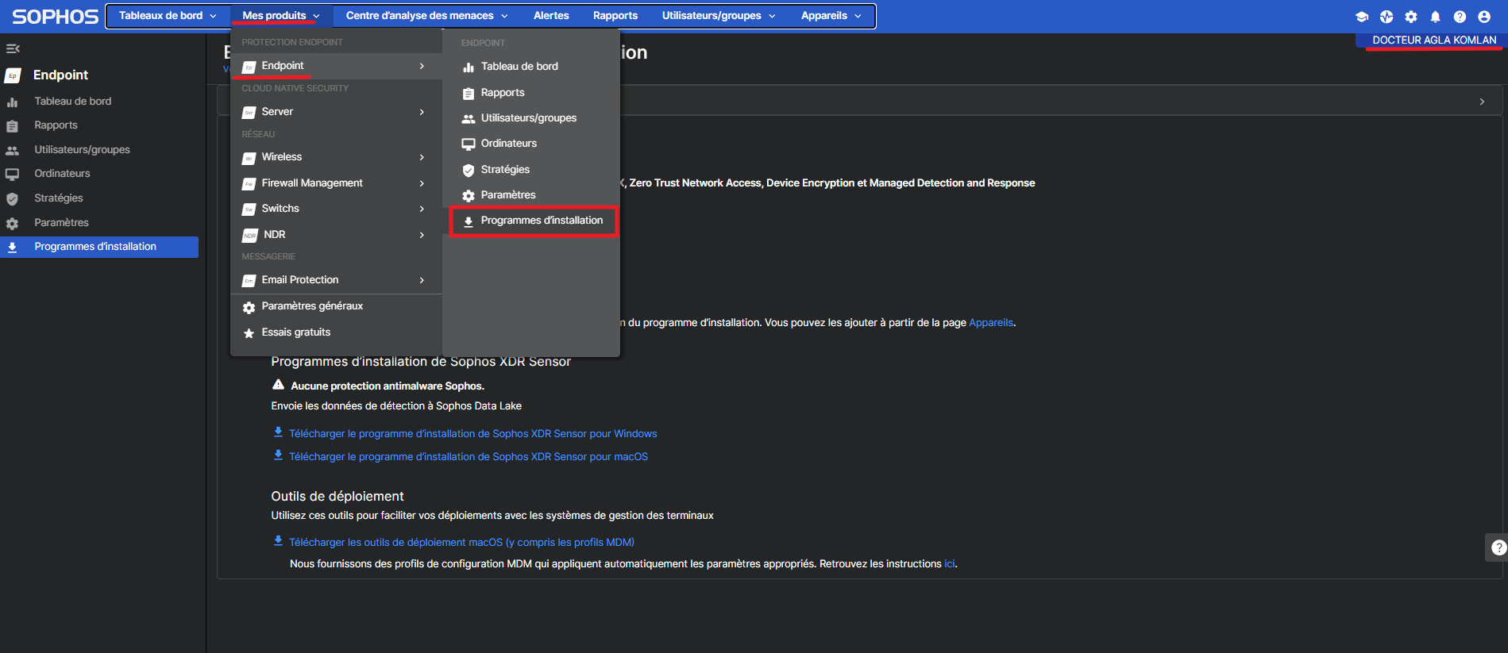This screenshot has width=1508, height=653.
Task: Expand the Switchs submenu chevron
Action: click(422, 209)
